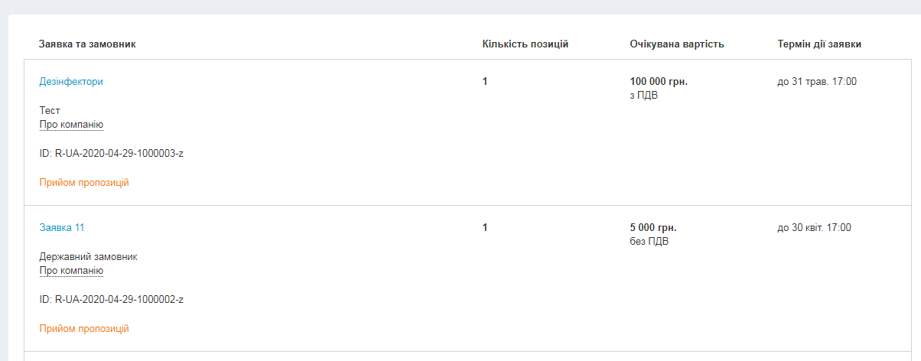Click the 5 000 грн. expected cost
921x361 pixels.
(x=653, y=228)
